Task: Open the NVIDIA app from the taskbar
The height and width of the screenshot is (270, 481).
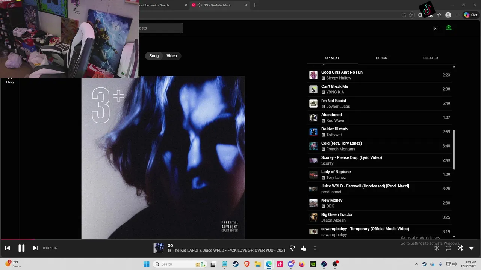Action: point(313,264)
